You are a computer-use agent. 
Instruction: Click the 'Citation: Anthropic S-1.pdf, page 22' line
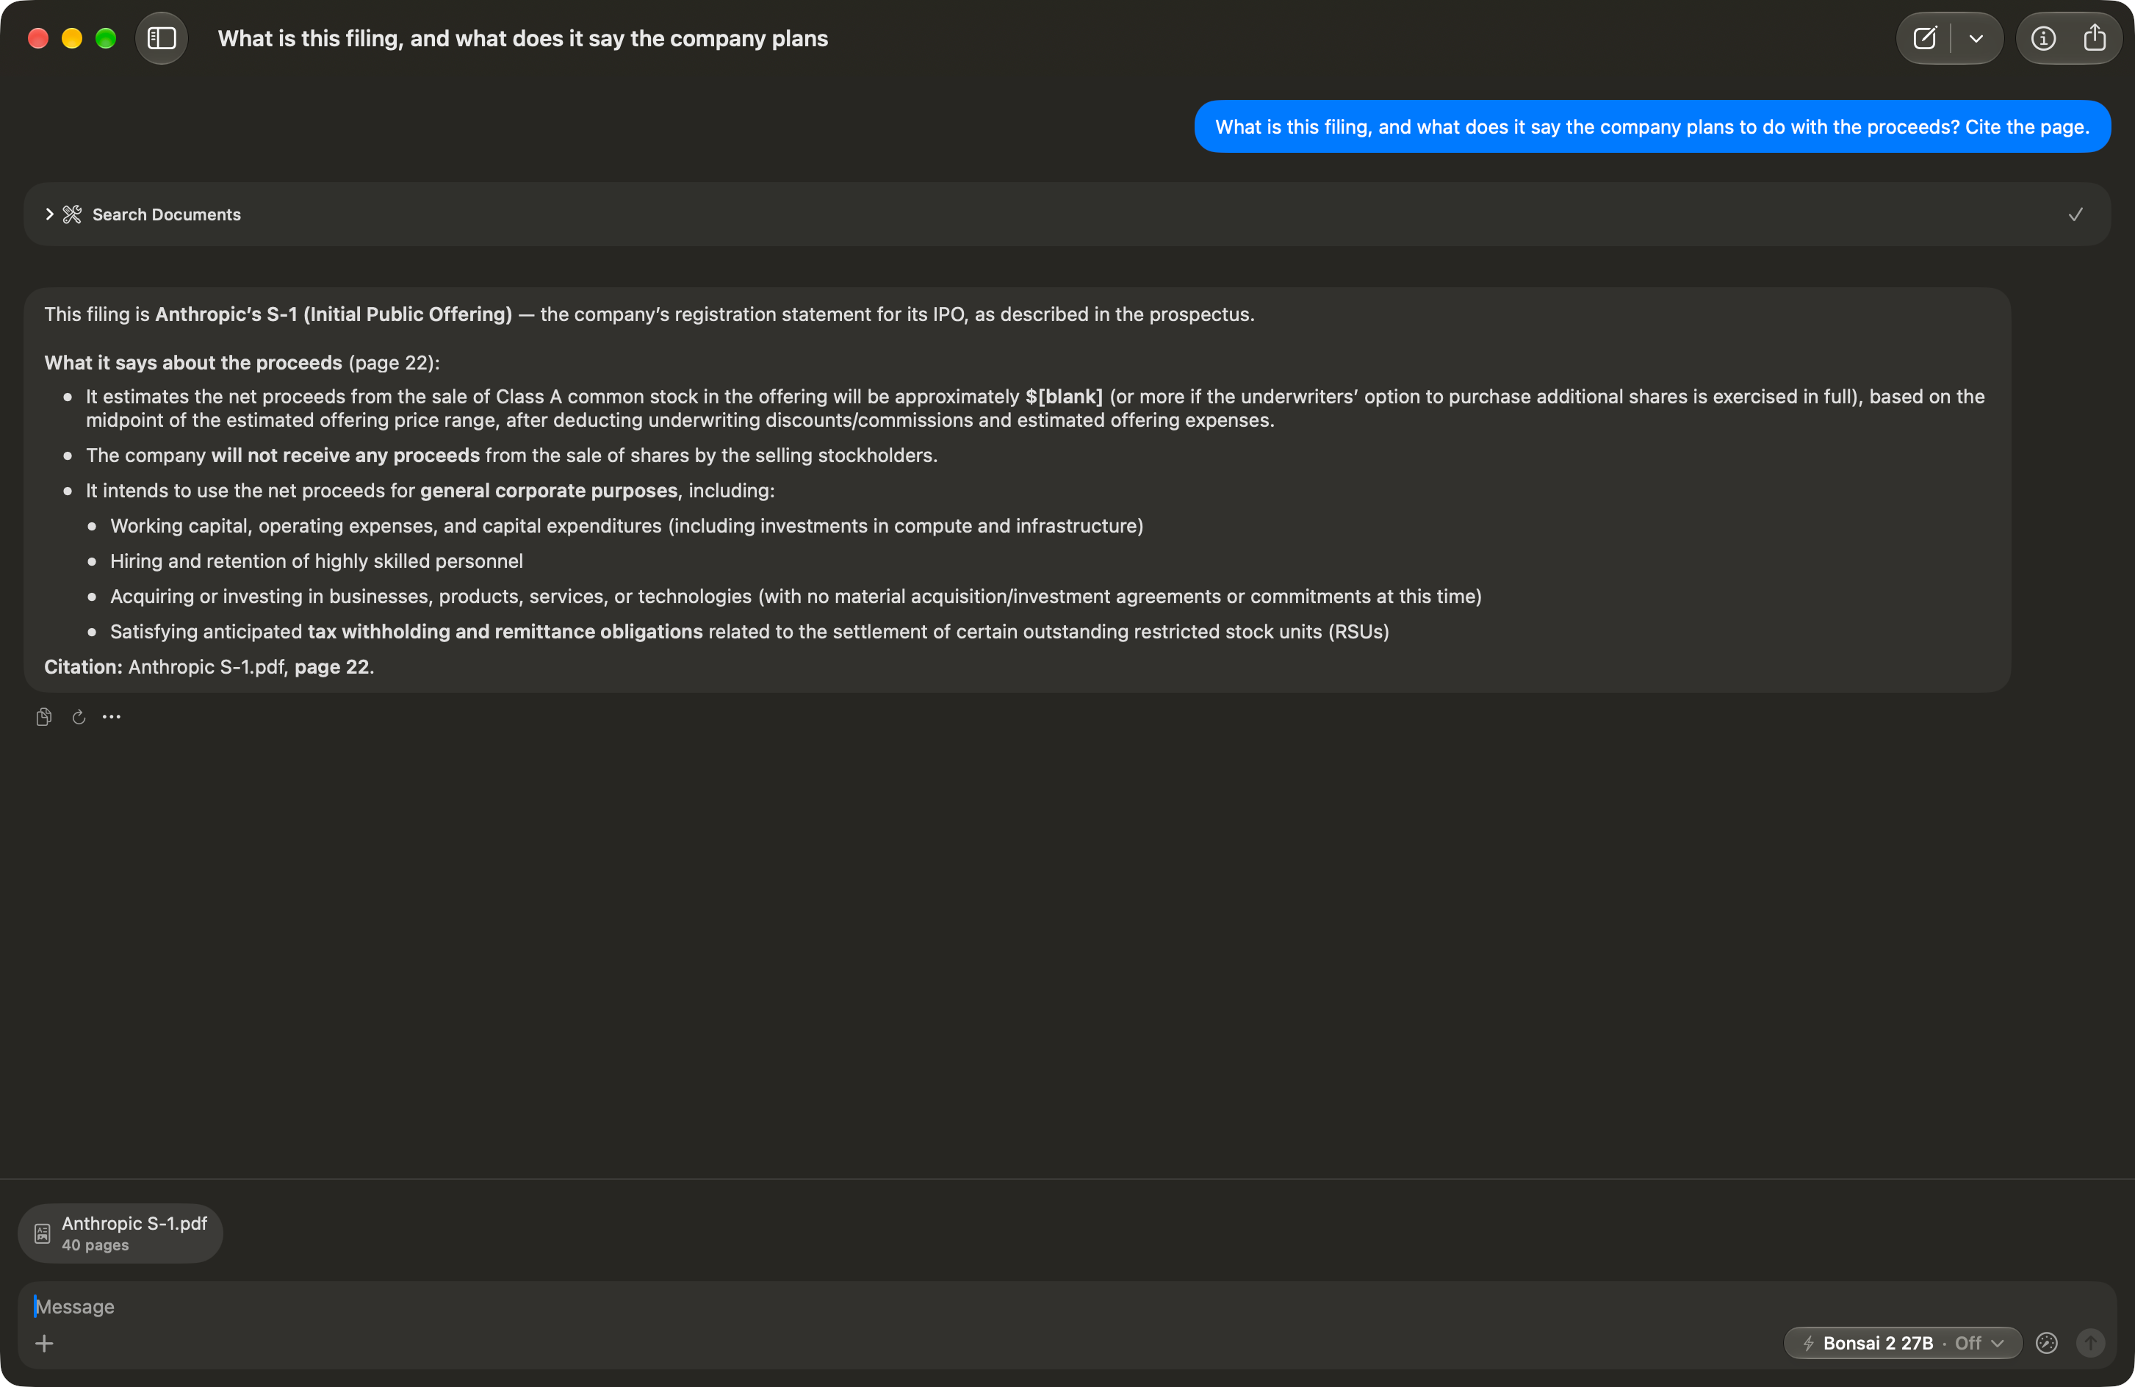[x=209, y=666]
